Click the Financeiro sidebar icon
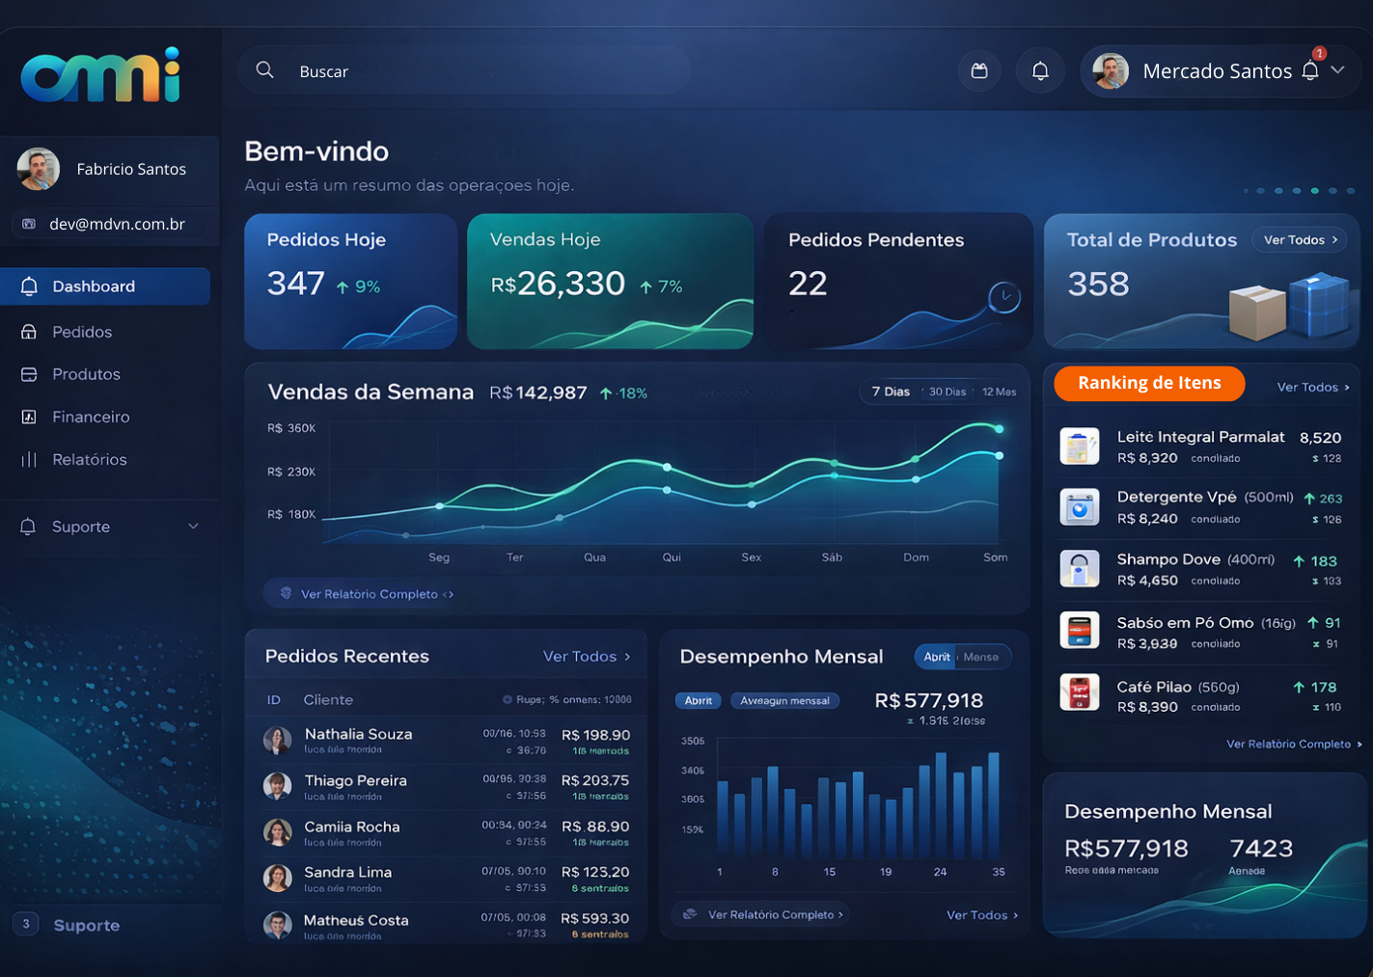 click(29, 417)
